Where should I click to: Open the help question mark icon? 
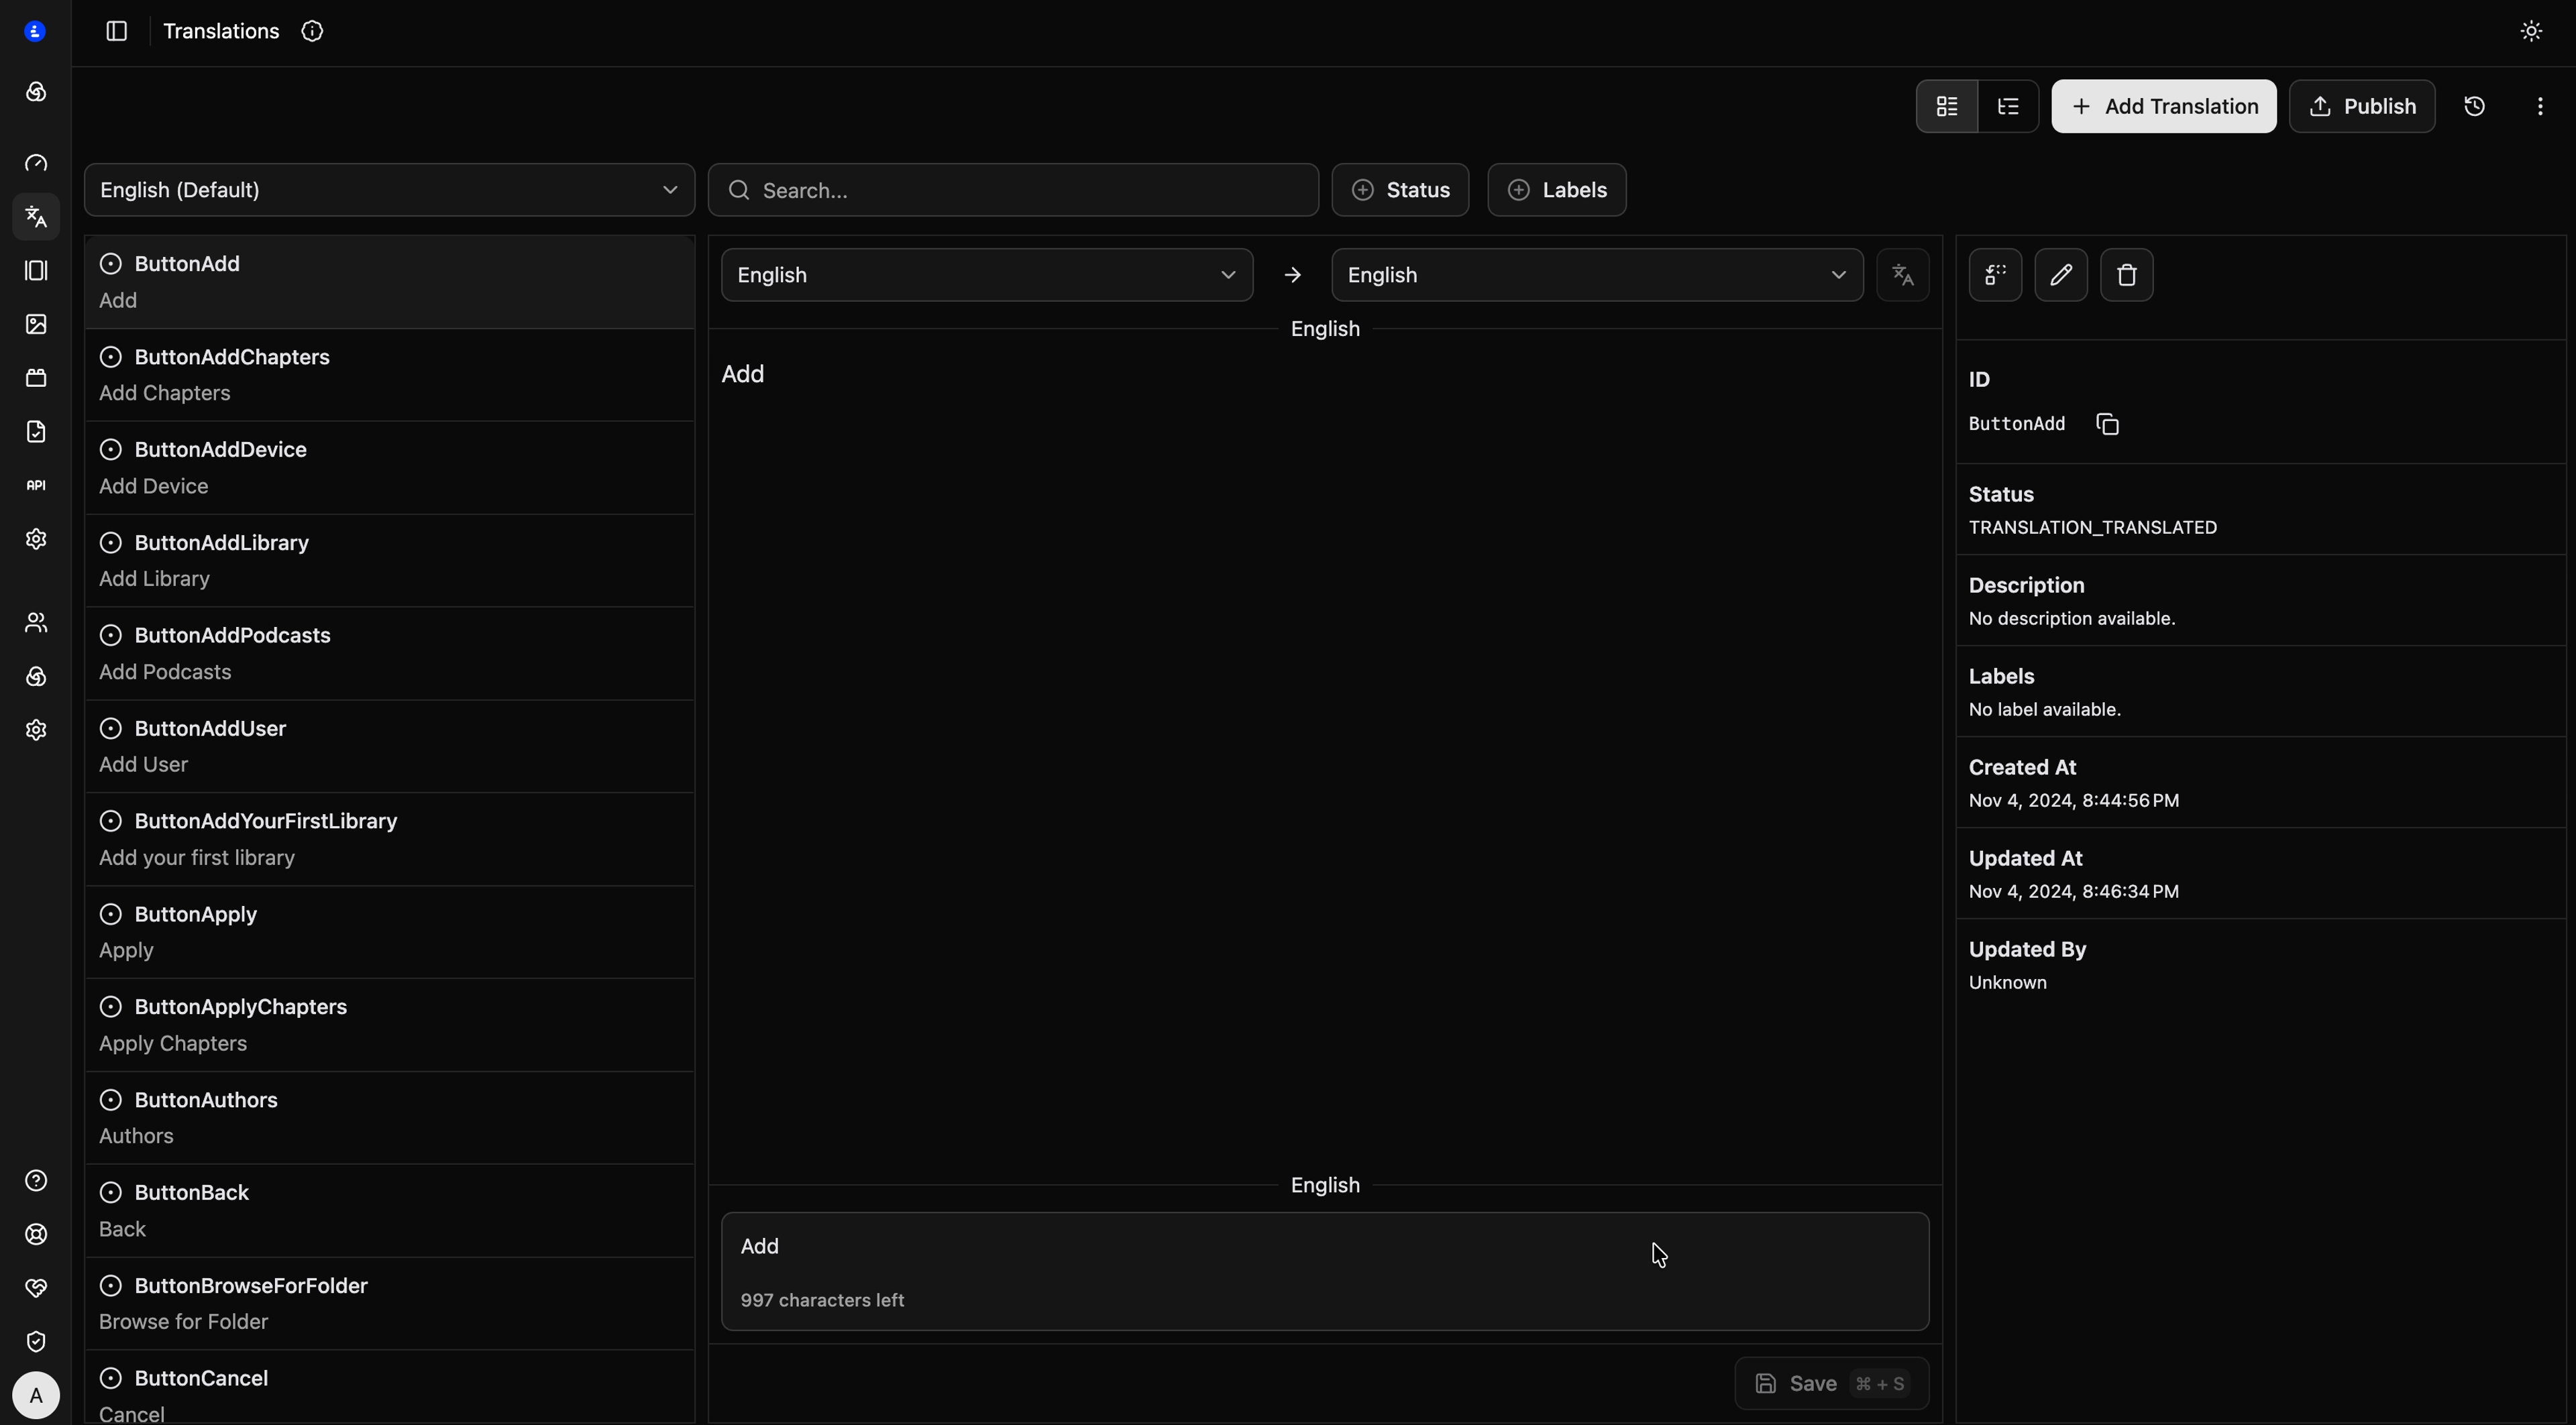click(36, 1181)
